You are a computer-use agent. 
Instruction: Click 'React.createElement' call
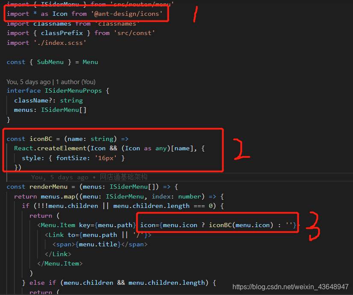50,149
